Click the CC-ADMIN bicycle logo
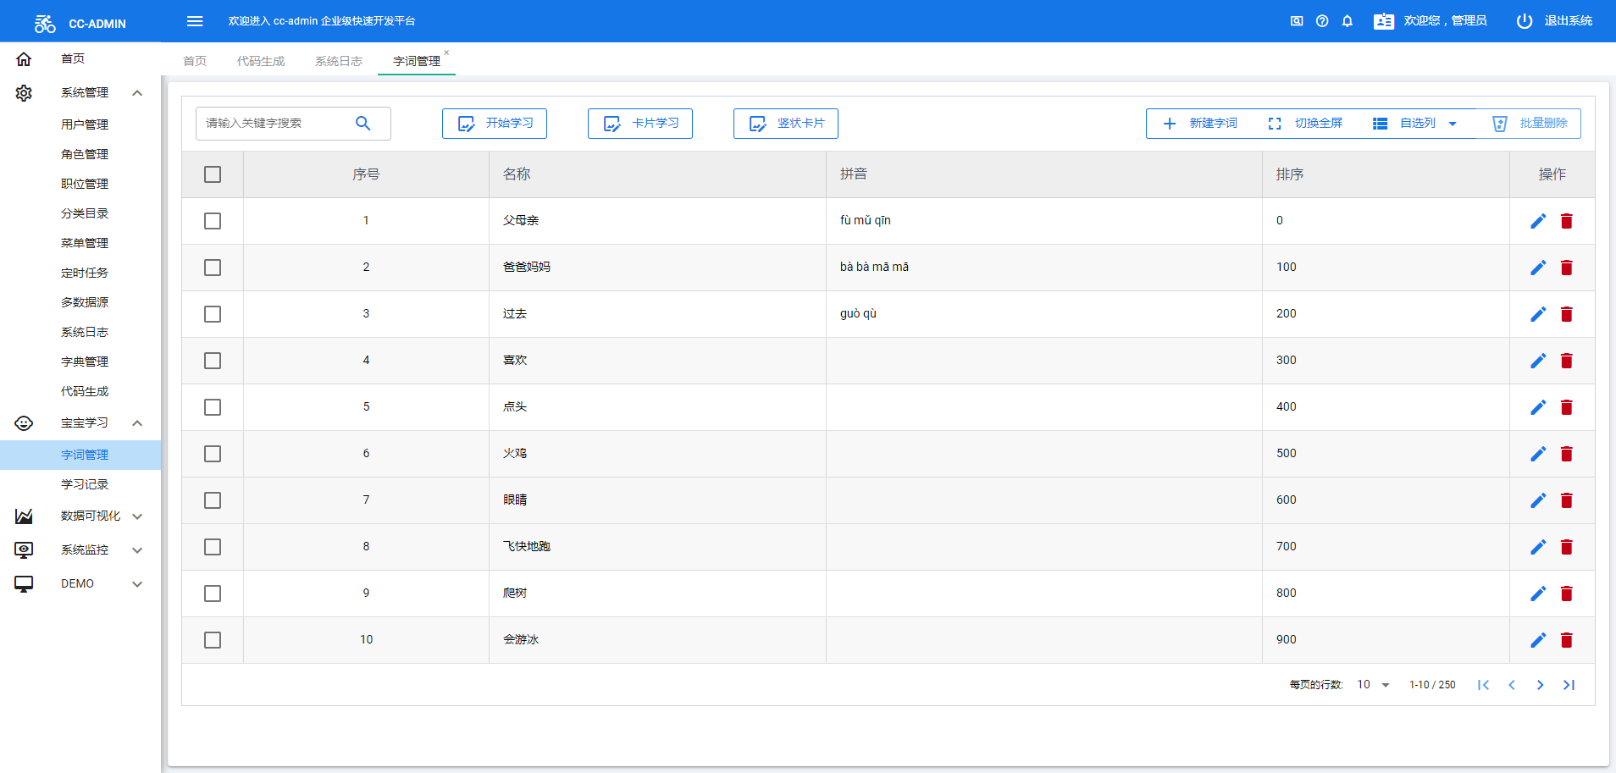The image size is (1616, 773). coord(45,24)
